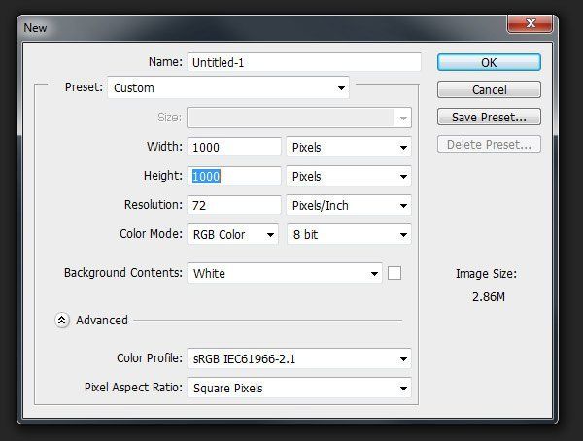
Task: Click the Height value input field
Action: (234, 176)
